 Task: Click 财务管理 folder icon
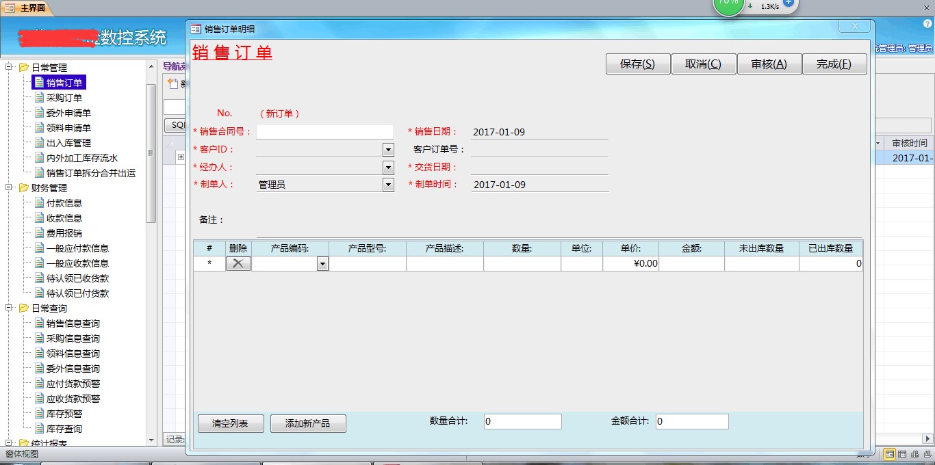pyautogui.click(x=24, y=188)
